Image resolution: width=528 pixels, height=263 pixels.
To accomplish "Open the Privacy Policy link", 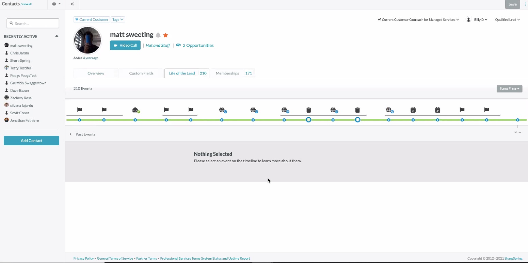I will tap(83, 259).
